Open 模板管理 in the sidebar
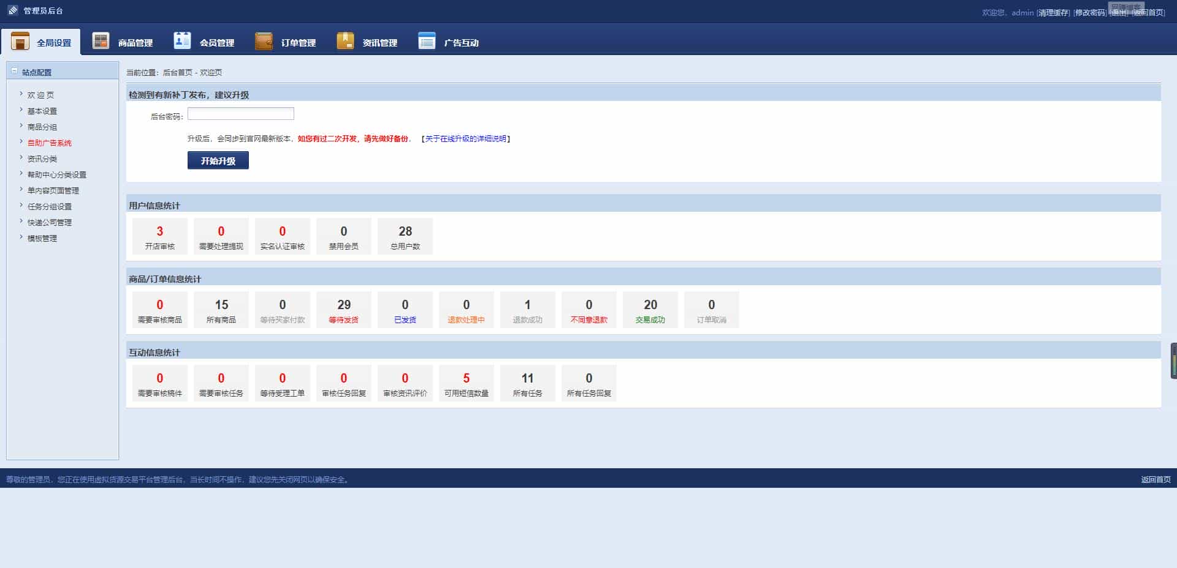Screen dimensions: 1177x568 click(42, 238)
